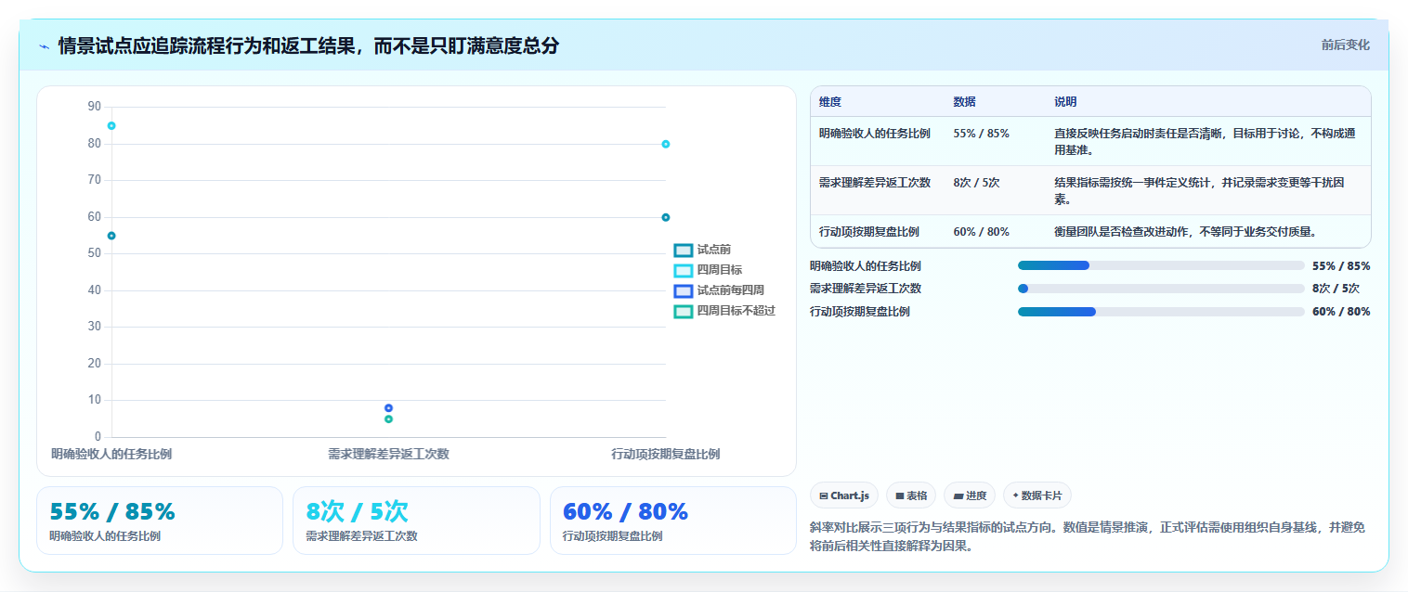Click the KPI card caption 行动项按期复盘比例

tap(613, 536)
